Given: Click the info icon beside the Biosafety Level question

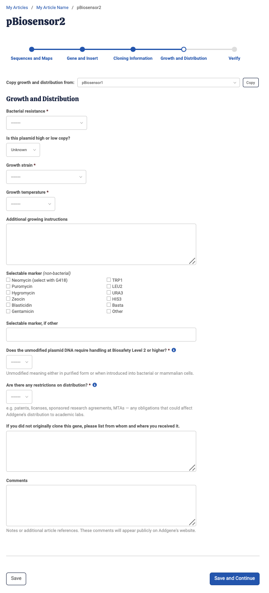Looking at the screenshot, I should click(x=173, y=350).
